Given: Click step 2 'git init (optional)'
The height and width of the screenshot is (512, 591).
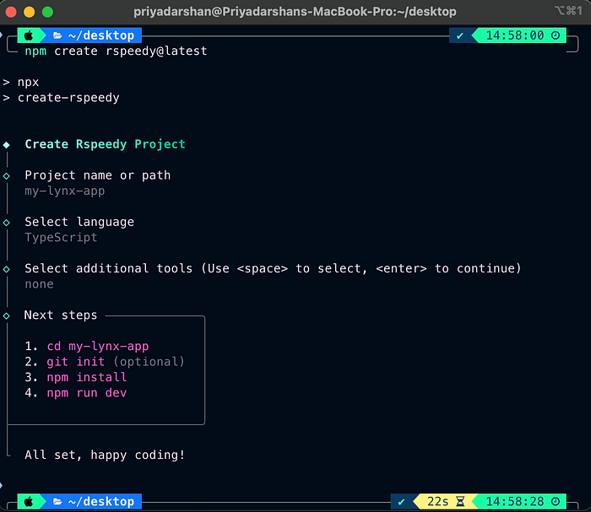Looking at the screenshot, I should pyautogui.click(x=105, y=362).
